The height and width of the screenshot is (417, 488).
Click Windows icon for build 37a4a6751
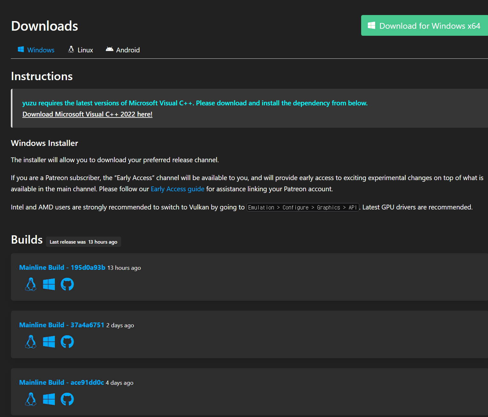point(49,342)
